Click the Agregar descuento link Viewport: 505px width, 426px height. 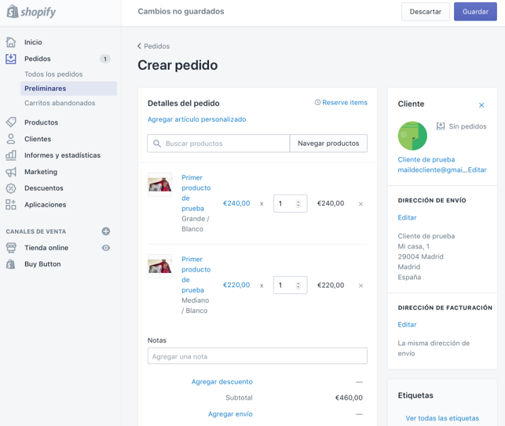[222, 382]
